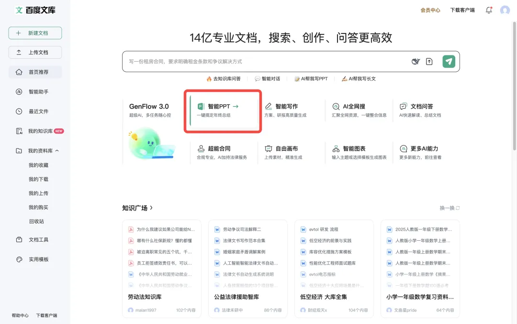Open the 文档问答 feature

(x=420, y=111)
